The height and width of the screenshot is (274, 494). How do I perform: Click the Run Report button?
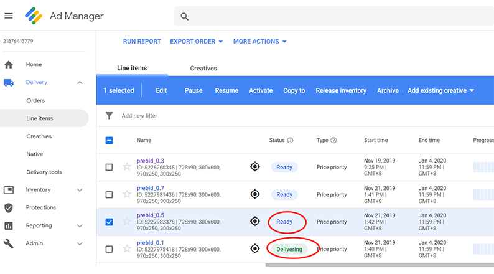click(x=142, y=42)
